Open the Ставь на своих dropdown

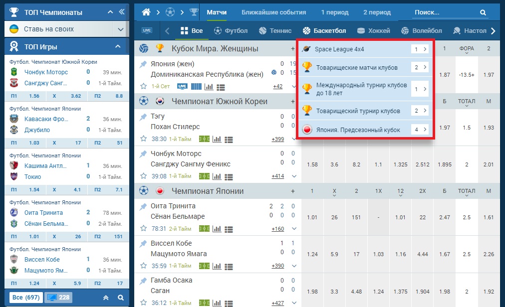click(120, 29)
